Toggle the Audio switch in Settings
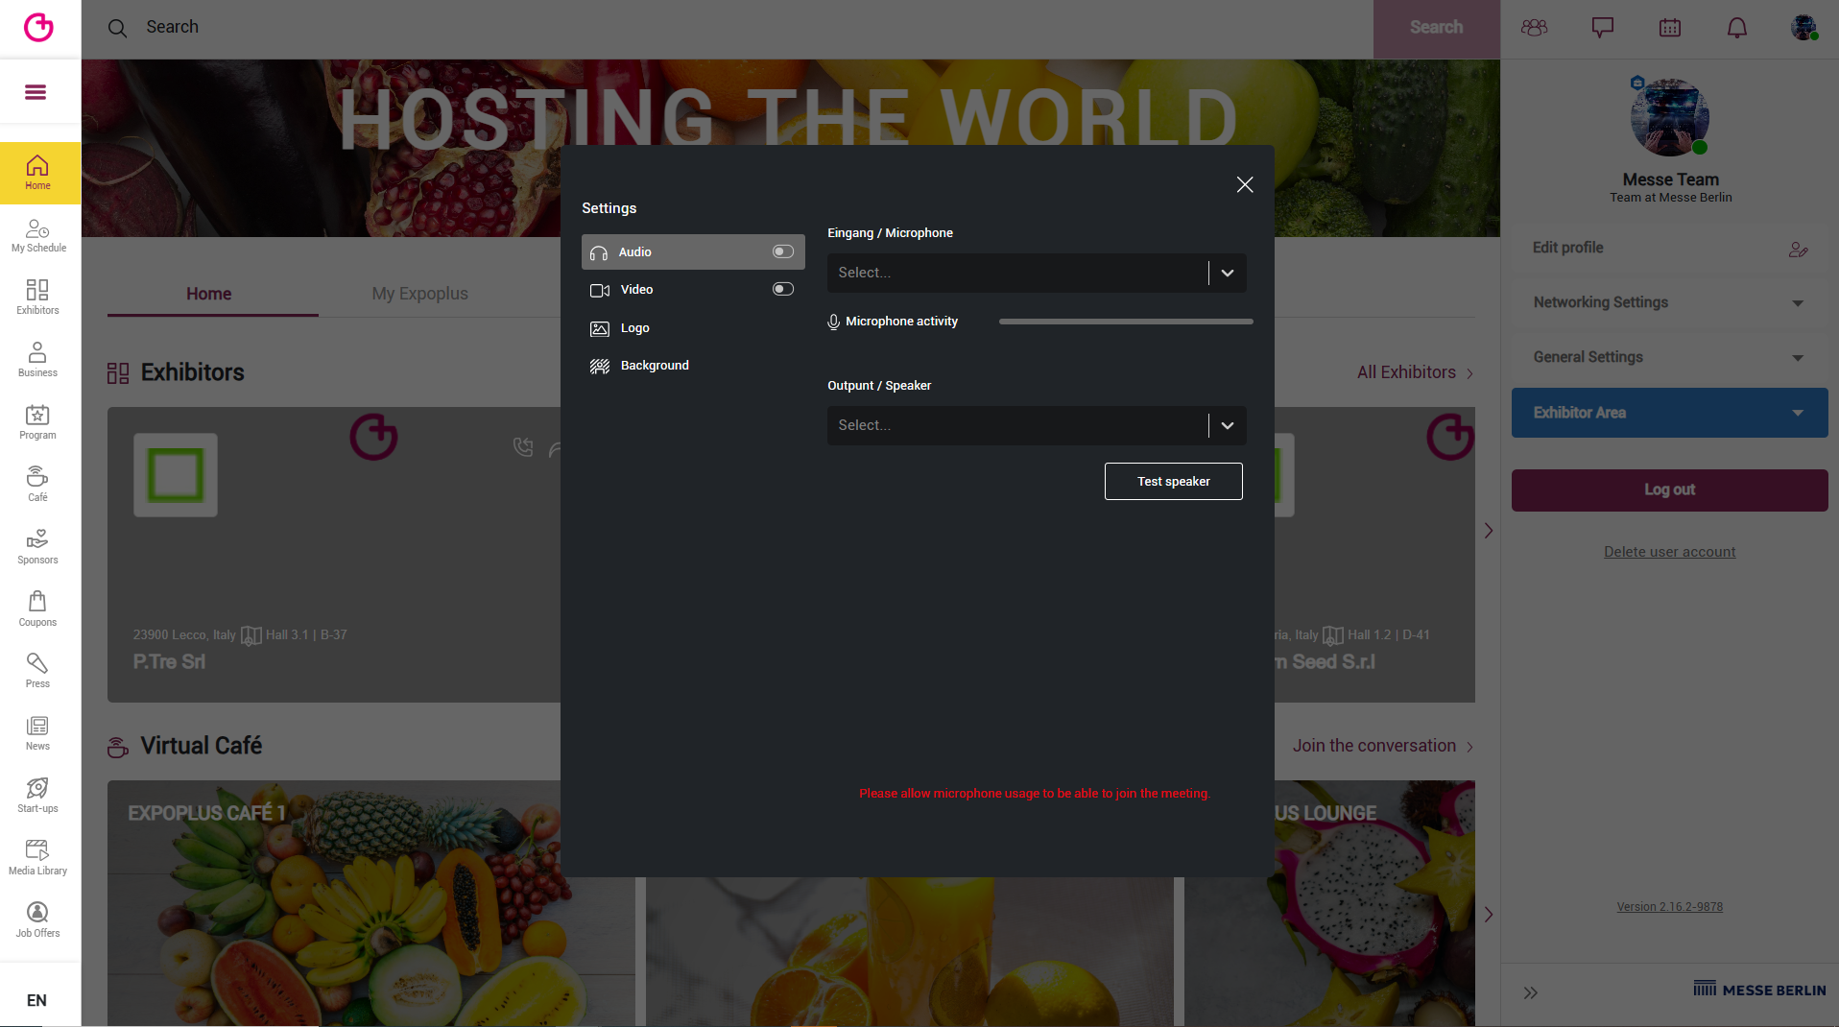The height and width of the screenshot is (1027, 1839). [783, 251]
